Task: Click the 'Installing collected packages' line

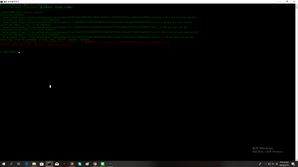Action: point(45,39)
